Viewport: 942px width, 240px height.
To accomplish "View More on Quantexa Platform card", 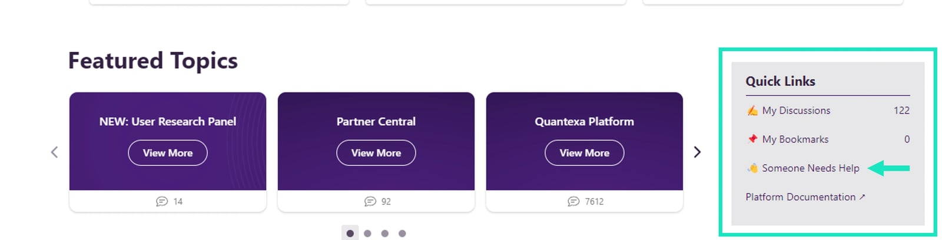I will tap(585, 153).
